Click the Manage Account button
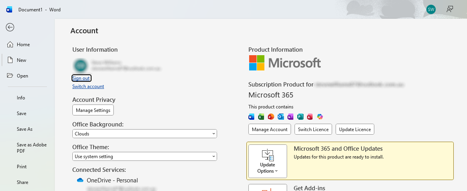Viewport: 467px width, 191px height. click(x=269, y=129)
